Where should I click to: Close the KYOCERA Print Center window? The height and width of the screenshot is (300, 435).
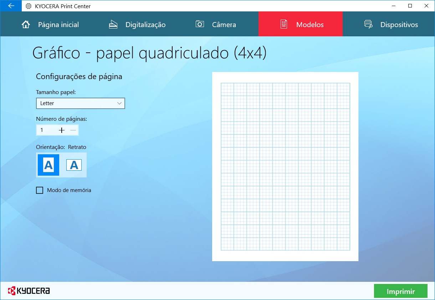[426, 6]
